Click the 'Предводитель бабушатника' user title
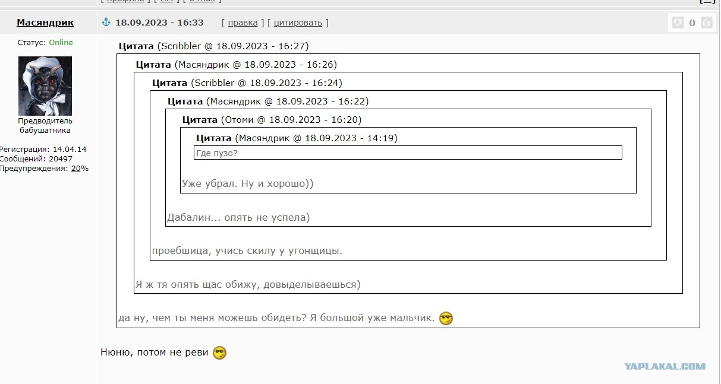 (x=45, y=125)
